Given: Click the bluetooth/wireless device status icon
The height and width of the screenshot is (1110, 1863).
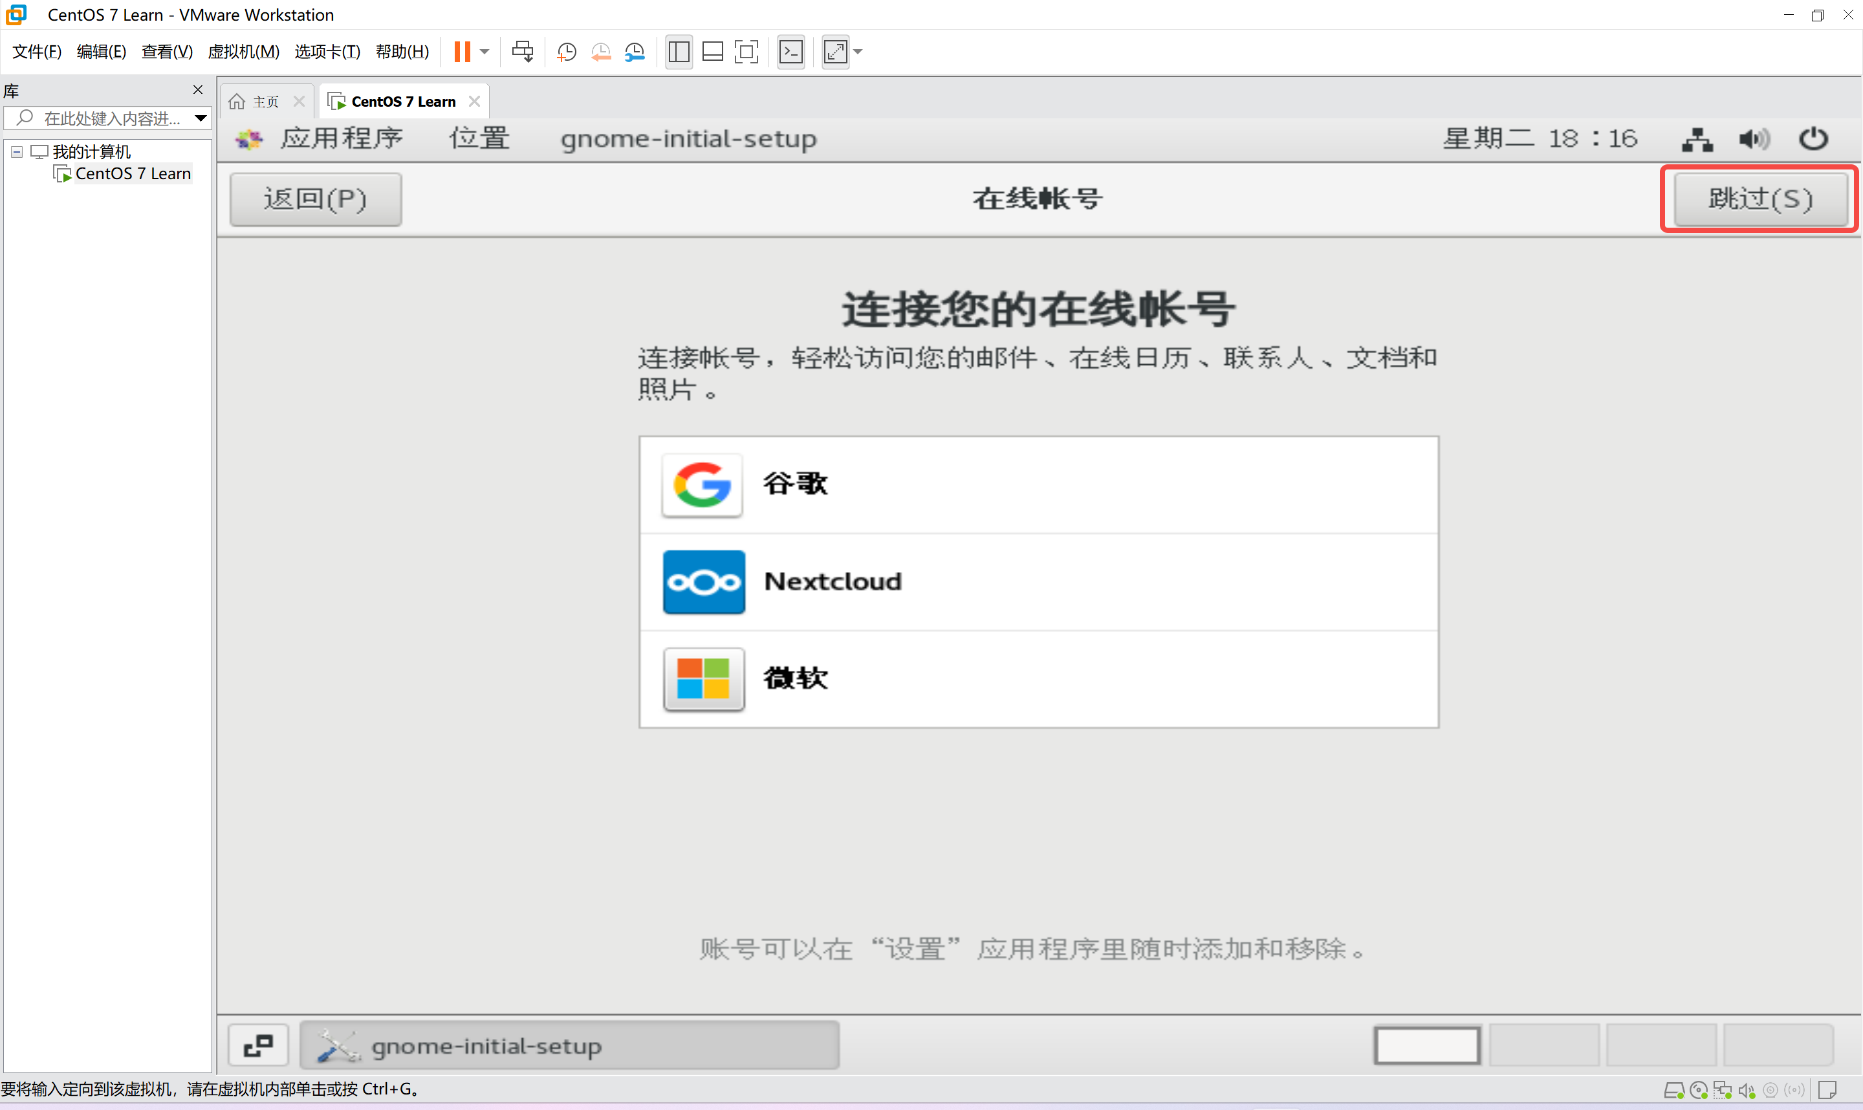Looking at the screenshot, I should (x=1794, y=1090).
